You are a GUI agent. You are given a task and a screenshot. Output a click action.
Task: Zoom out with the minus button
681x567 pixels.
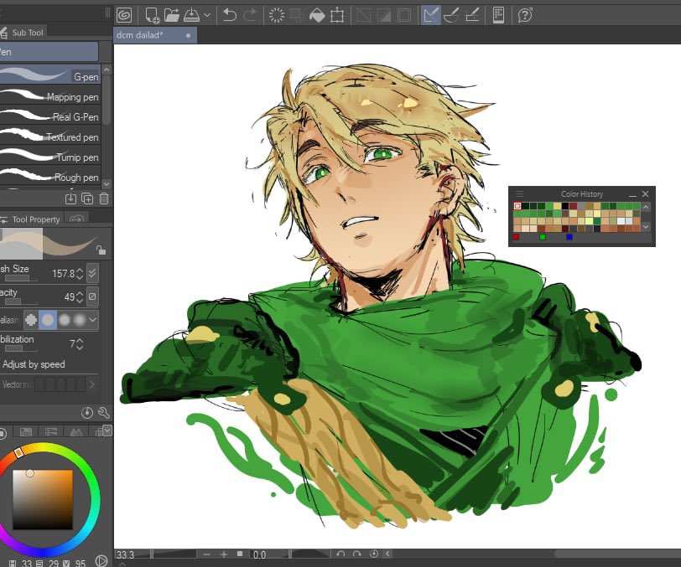[x=206, y=554]
